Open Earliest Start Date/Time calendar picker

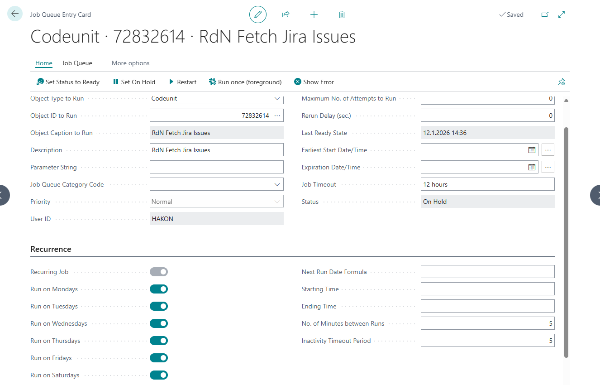532,150
